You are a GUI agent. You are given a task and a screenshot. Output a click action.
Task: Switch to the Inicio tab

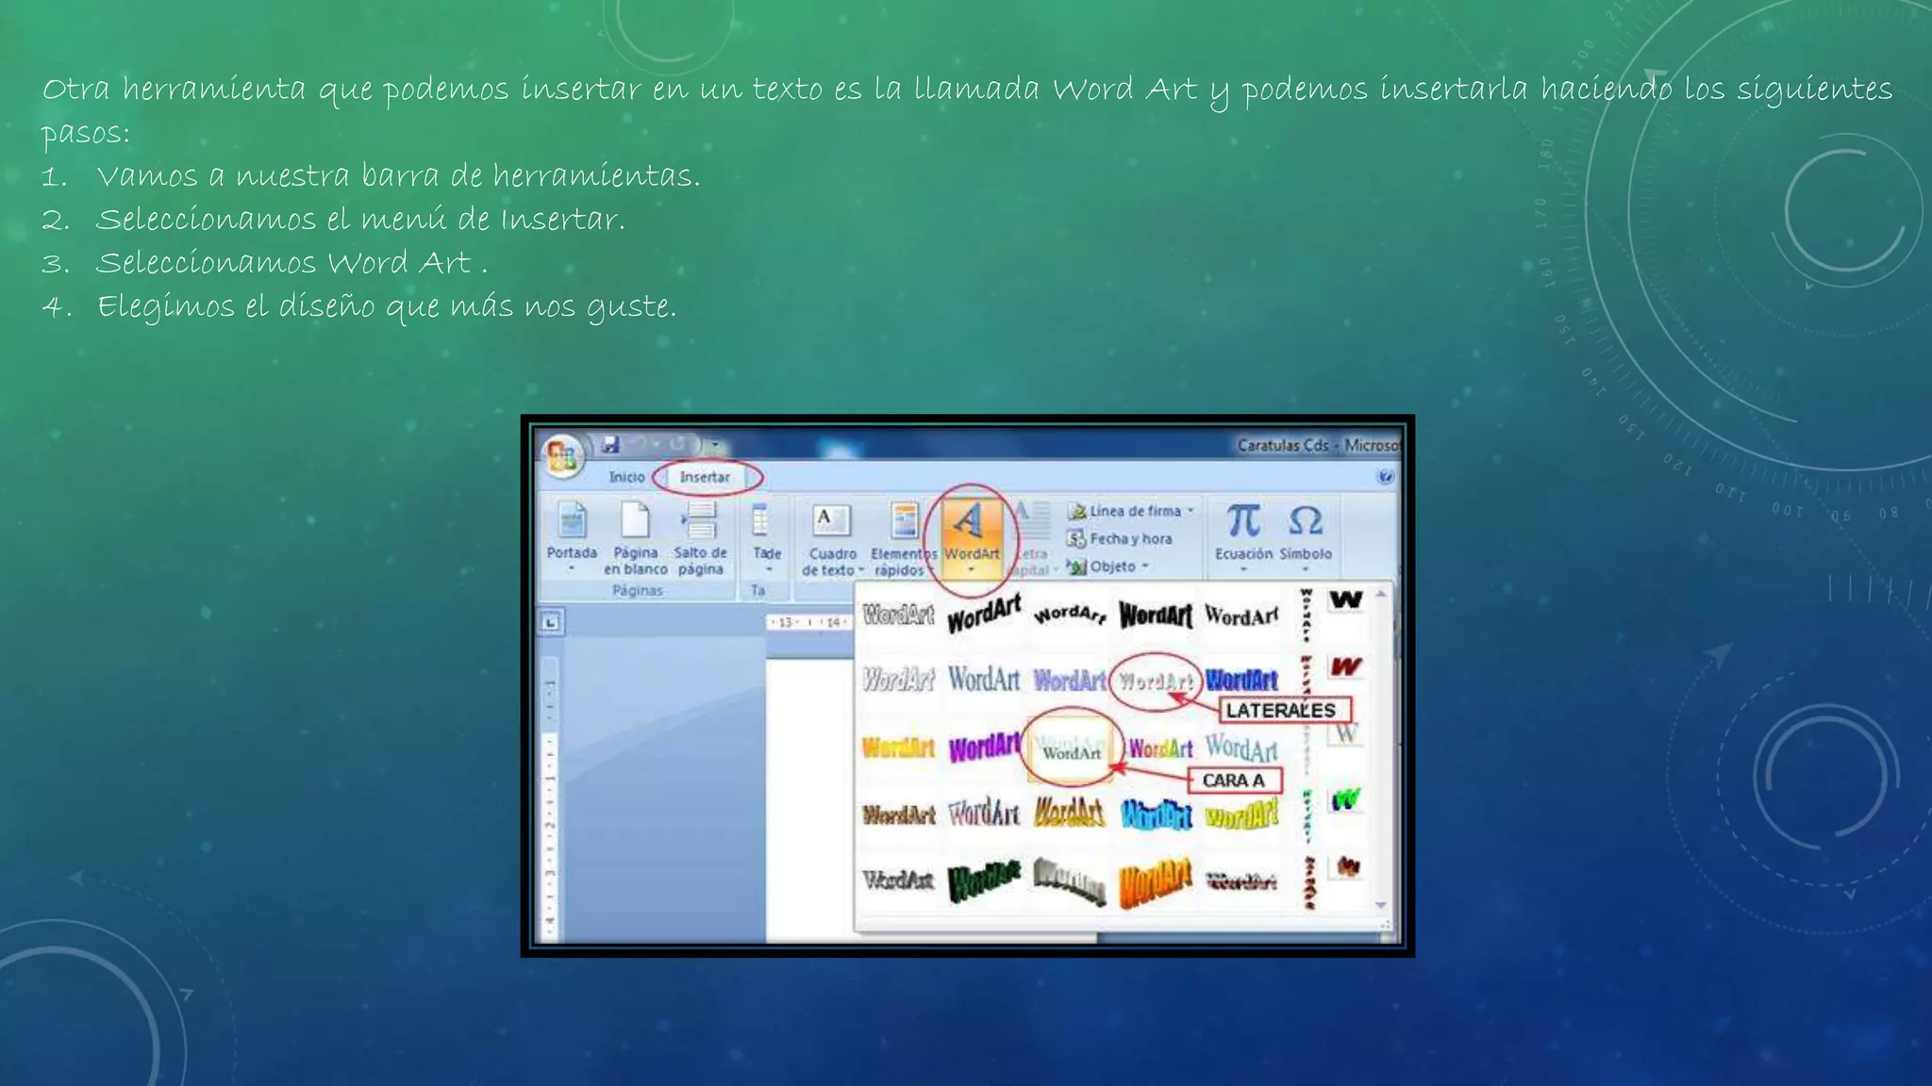click(626, 477)
